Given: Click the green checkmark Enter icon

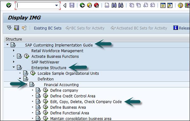Looking at the screenshot, I should [x=9, y=5].
